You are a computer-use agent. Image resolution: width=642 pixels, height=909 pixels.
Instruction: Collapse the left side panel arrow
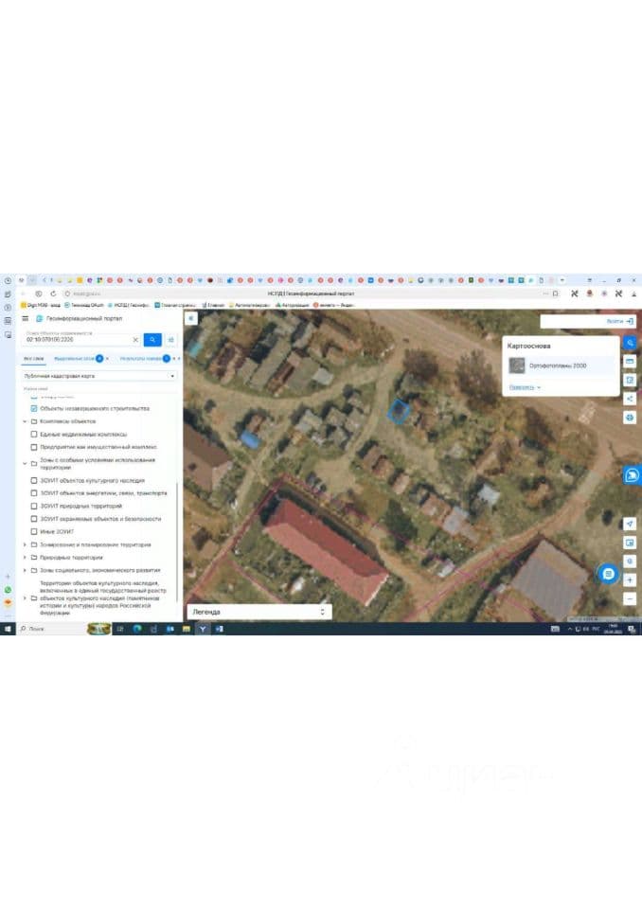coord(191,318)
